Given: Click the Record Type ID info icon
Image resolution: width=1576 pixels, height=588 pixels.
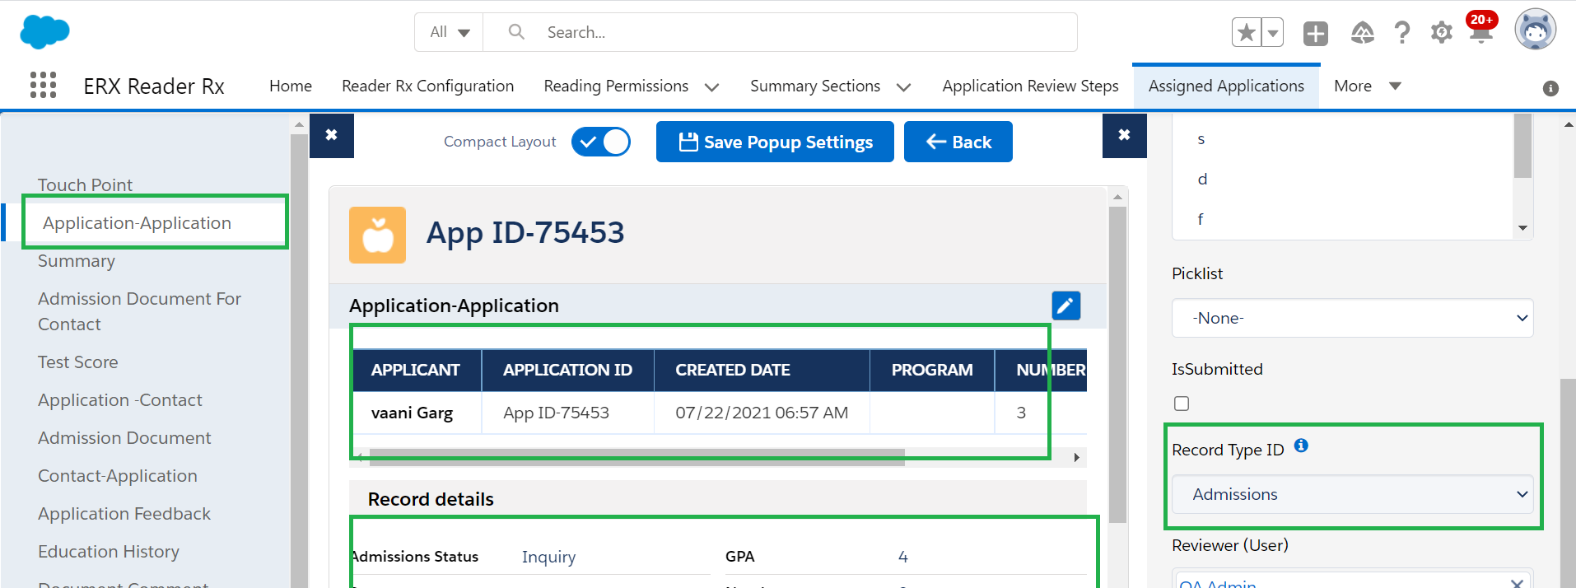Looking at the screenshot, I should (1301, 446).
